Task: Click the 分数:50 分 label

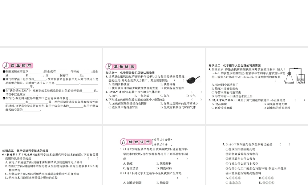Action: 160,144
